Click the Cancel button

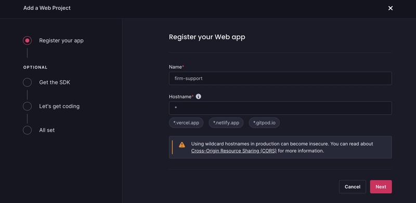coord(353,187)
